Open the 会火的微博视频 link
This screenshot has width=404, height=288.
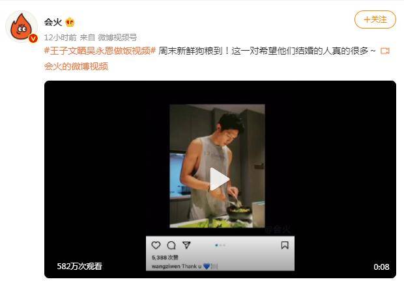[76, 66]
